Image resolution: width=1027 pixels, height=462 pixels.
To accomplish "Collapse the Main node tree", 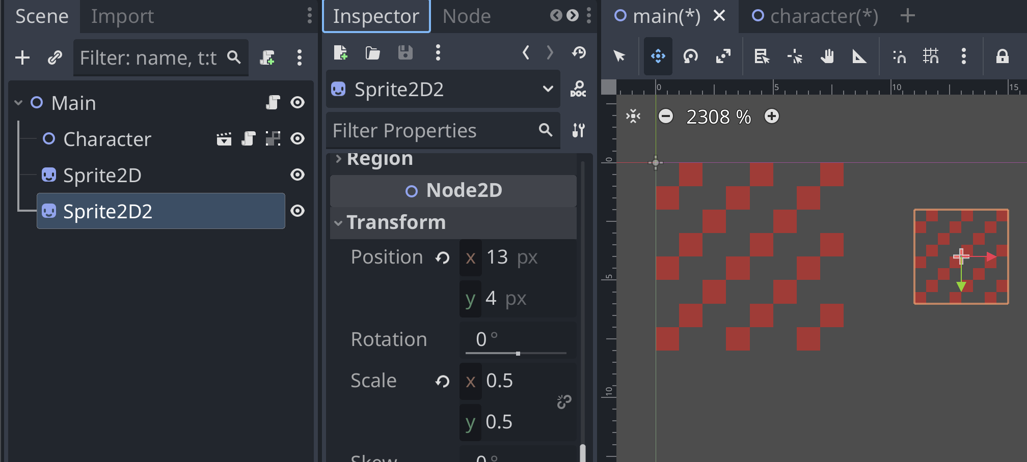I will click(18, 103).
